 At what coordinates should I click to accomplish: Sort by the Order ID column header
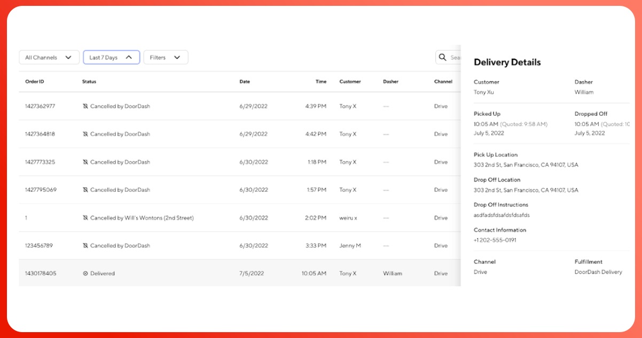(35, 82)
